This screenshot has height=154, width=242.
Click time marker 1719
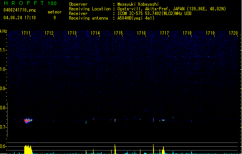tap(210, 33)
